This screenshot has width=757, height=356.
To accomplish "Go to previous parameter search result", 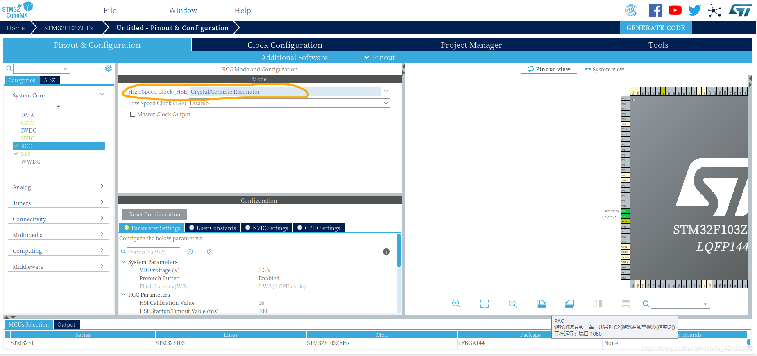I will (190, 252).
